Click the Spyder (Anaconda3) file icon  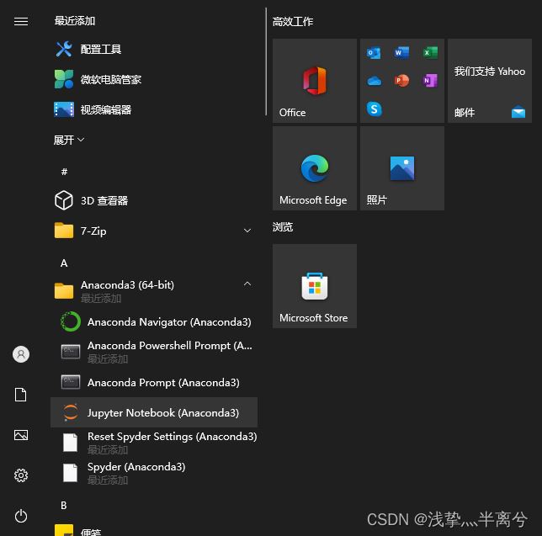70,473
